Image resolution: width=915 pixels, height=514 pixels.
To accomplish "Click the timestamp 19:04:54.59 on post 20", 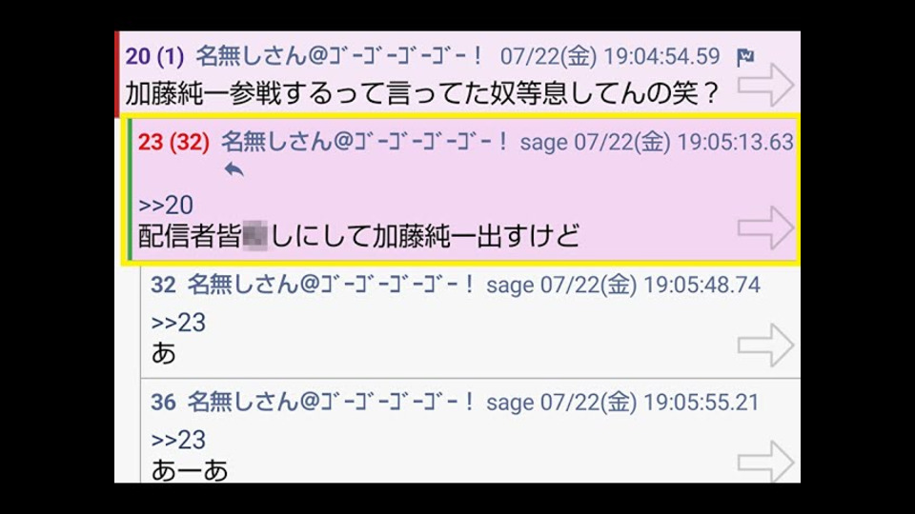I will click(661, 56).
